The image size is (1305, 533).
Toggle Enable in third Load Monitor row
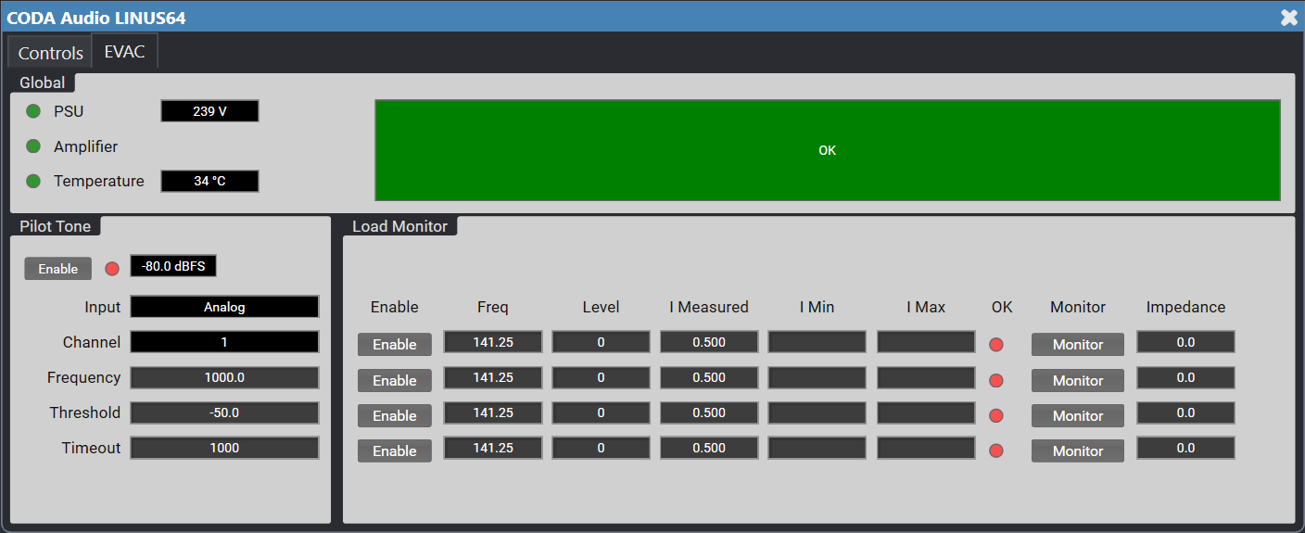[x=395, y=415]
